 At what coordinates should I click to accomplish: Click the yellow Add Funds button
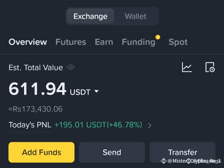[x=41, y=152]
